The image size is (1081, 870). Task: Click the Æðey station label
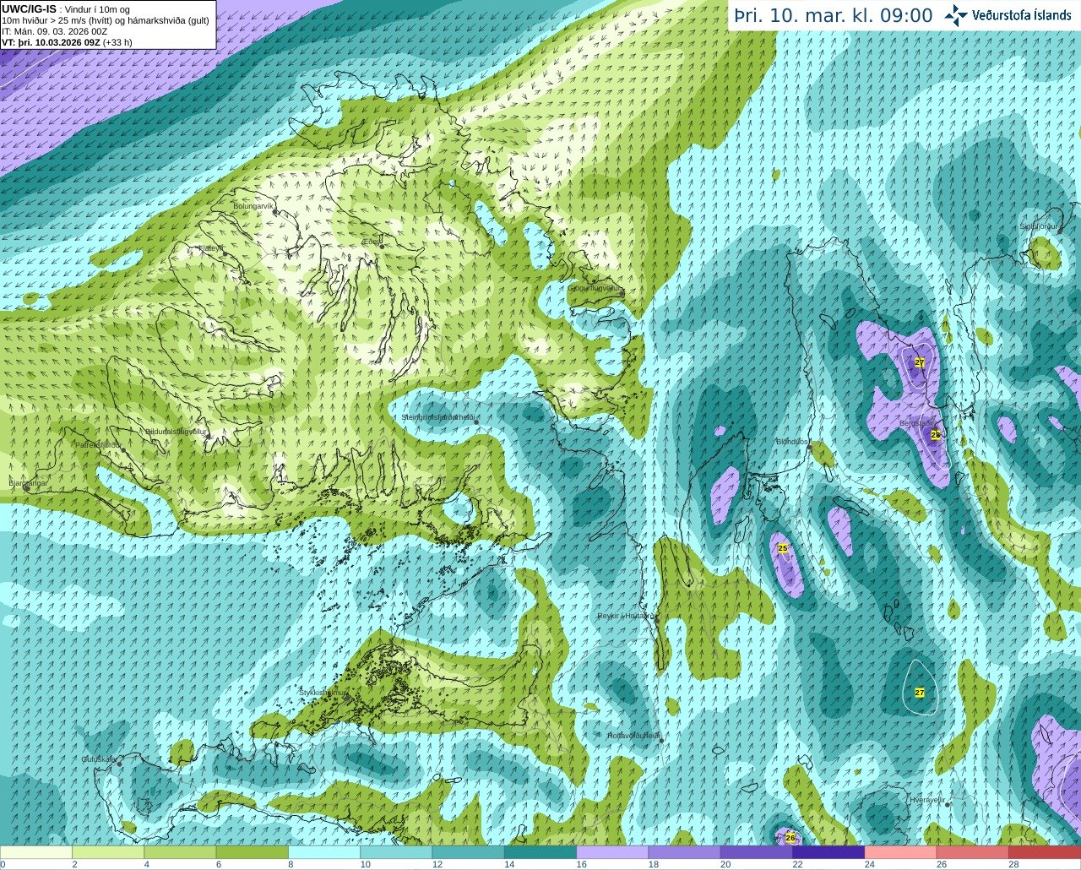(x=372, y=241)
